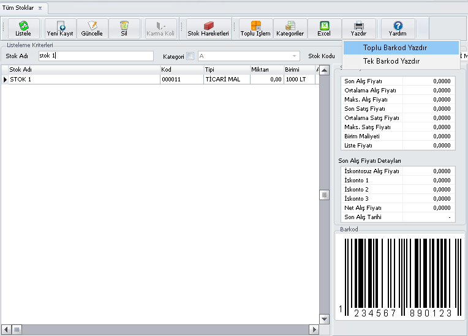Open the Toplu İşlem tool
The height and width of the screenshot is (336, 468).
coord(255,28)
